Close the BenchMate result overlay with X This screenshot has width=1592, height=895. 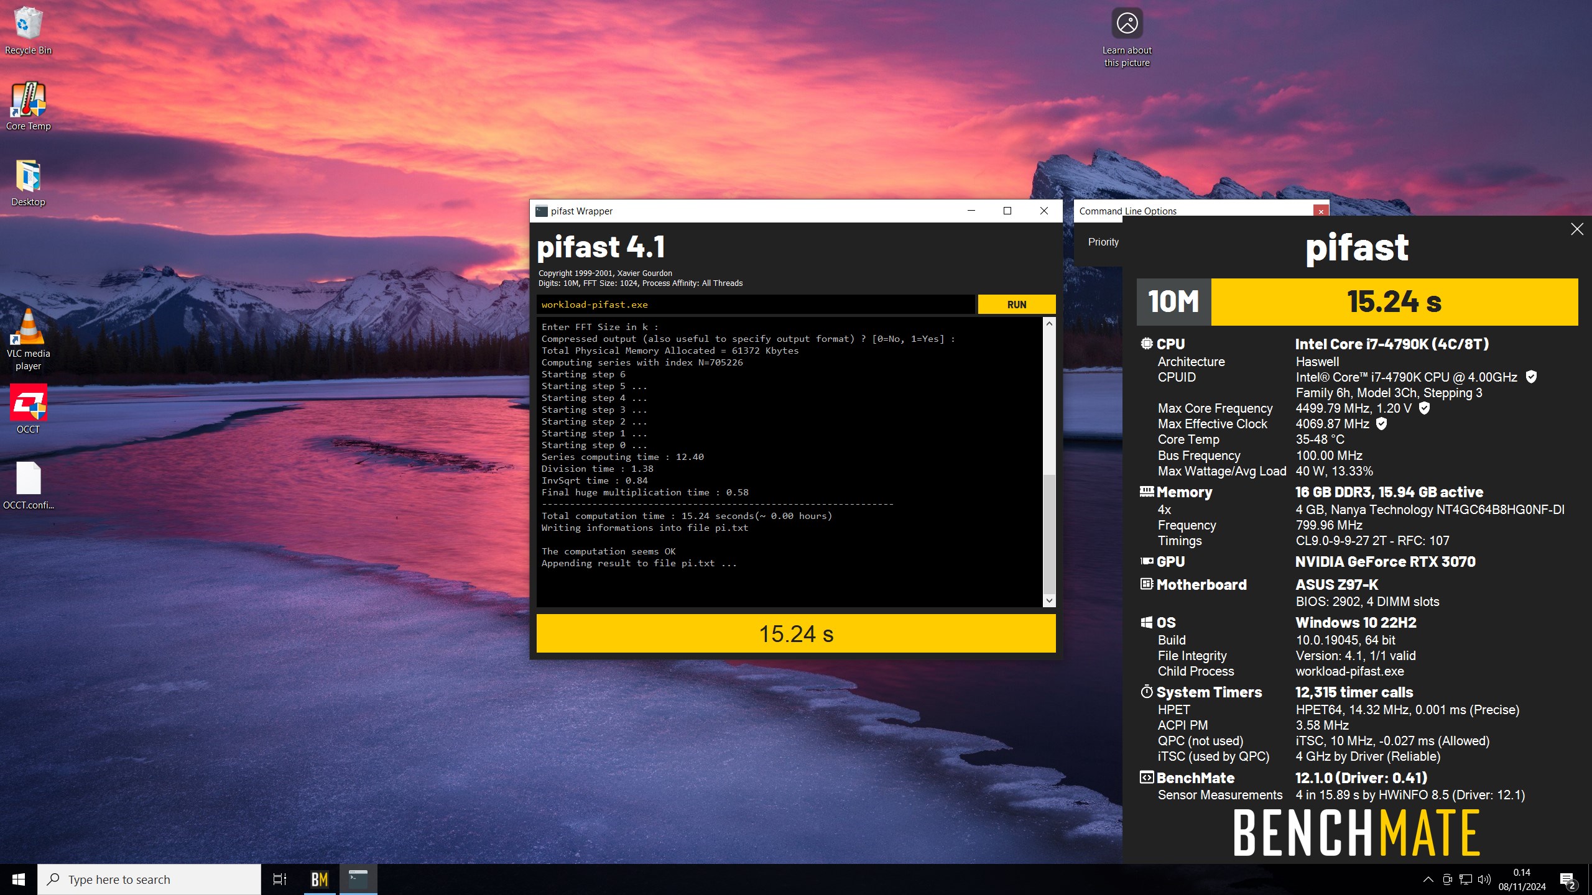[1576, 229]
